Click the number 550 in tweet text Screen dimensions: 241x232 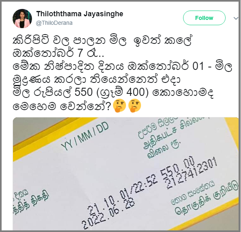coord(83,92)
